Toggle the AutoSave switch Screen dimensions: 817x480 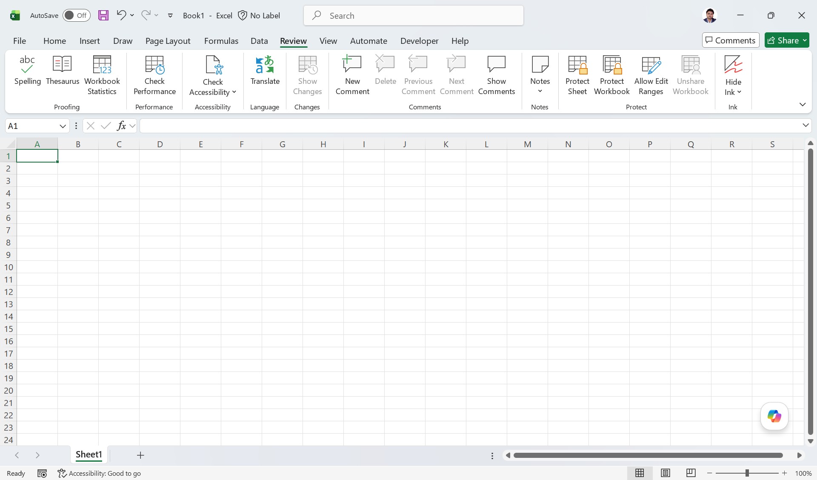77,16
